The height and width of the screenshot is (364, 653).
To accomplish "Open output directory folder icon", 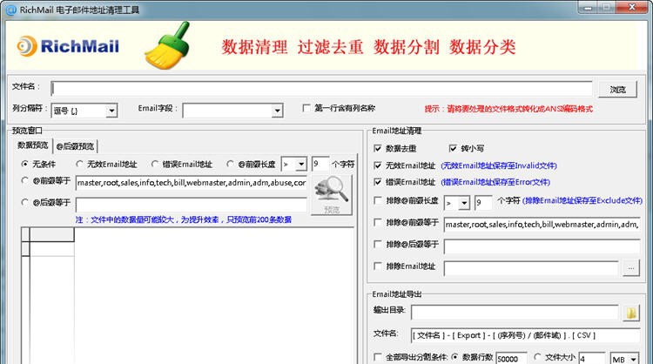I will point(631,313).
